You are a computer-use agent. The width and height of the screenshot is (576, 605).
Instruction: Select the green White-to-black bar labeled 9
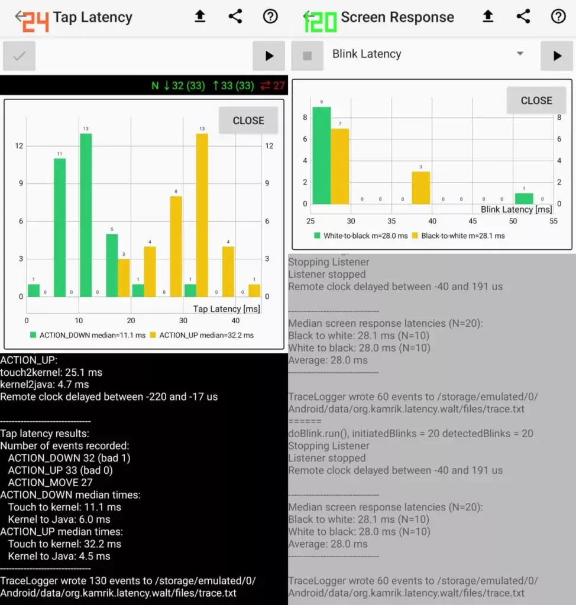[322, 155]
